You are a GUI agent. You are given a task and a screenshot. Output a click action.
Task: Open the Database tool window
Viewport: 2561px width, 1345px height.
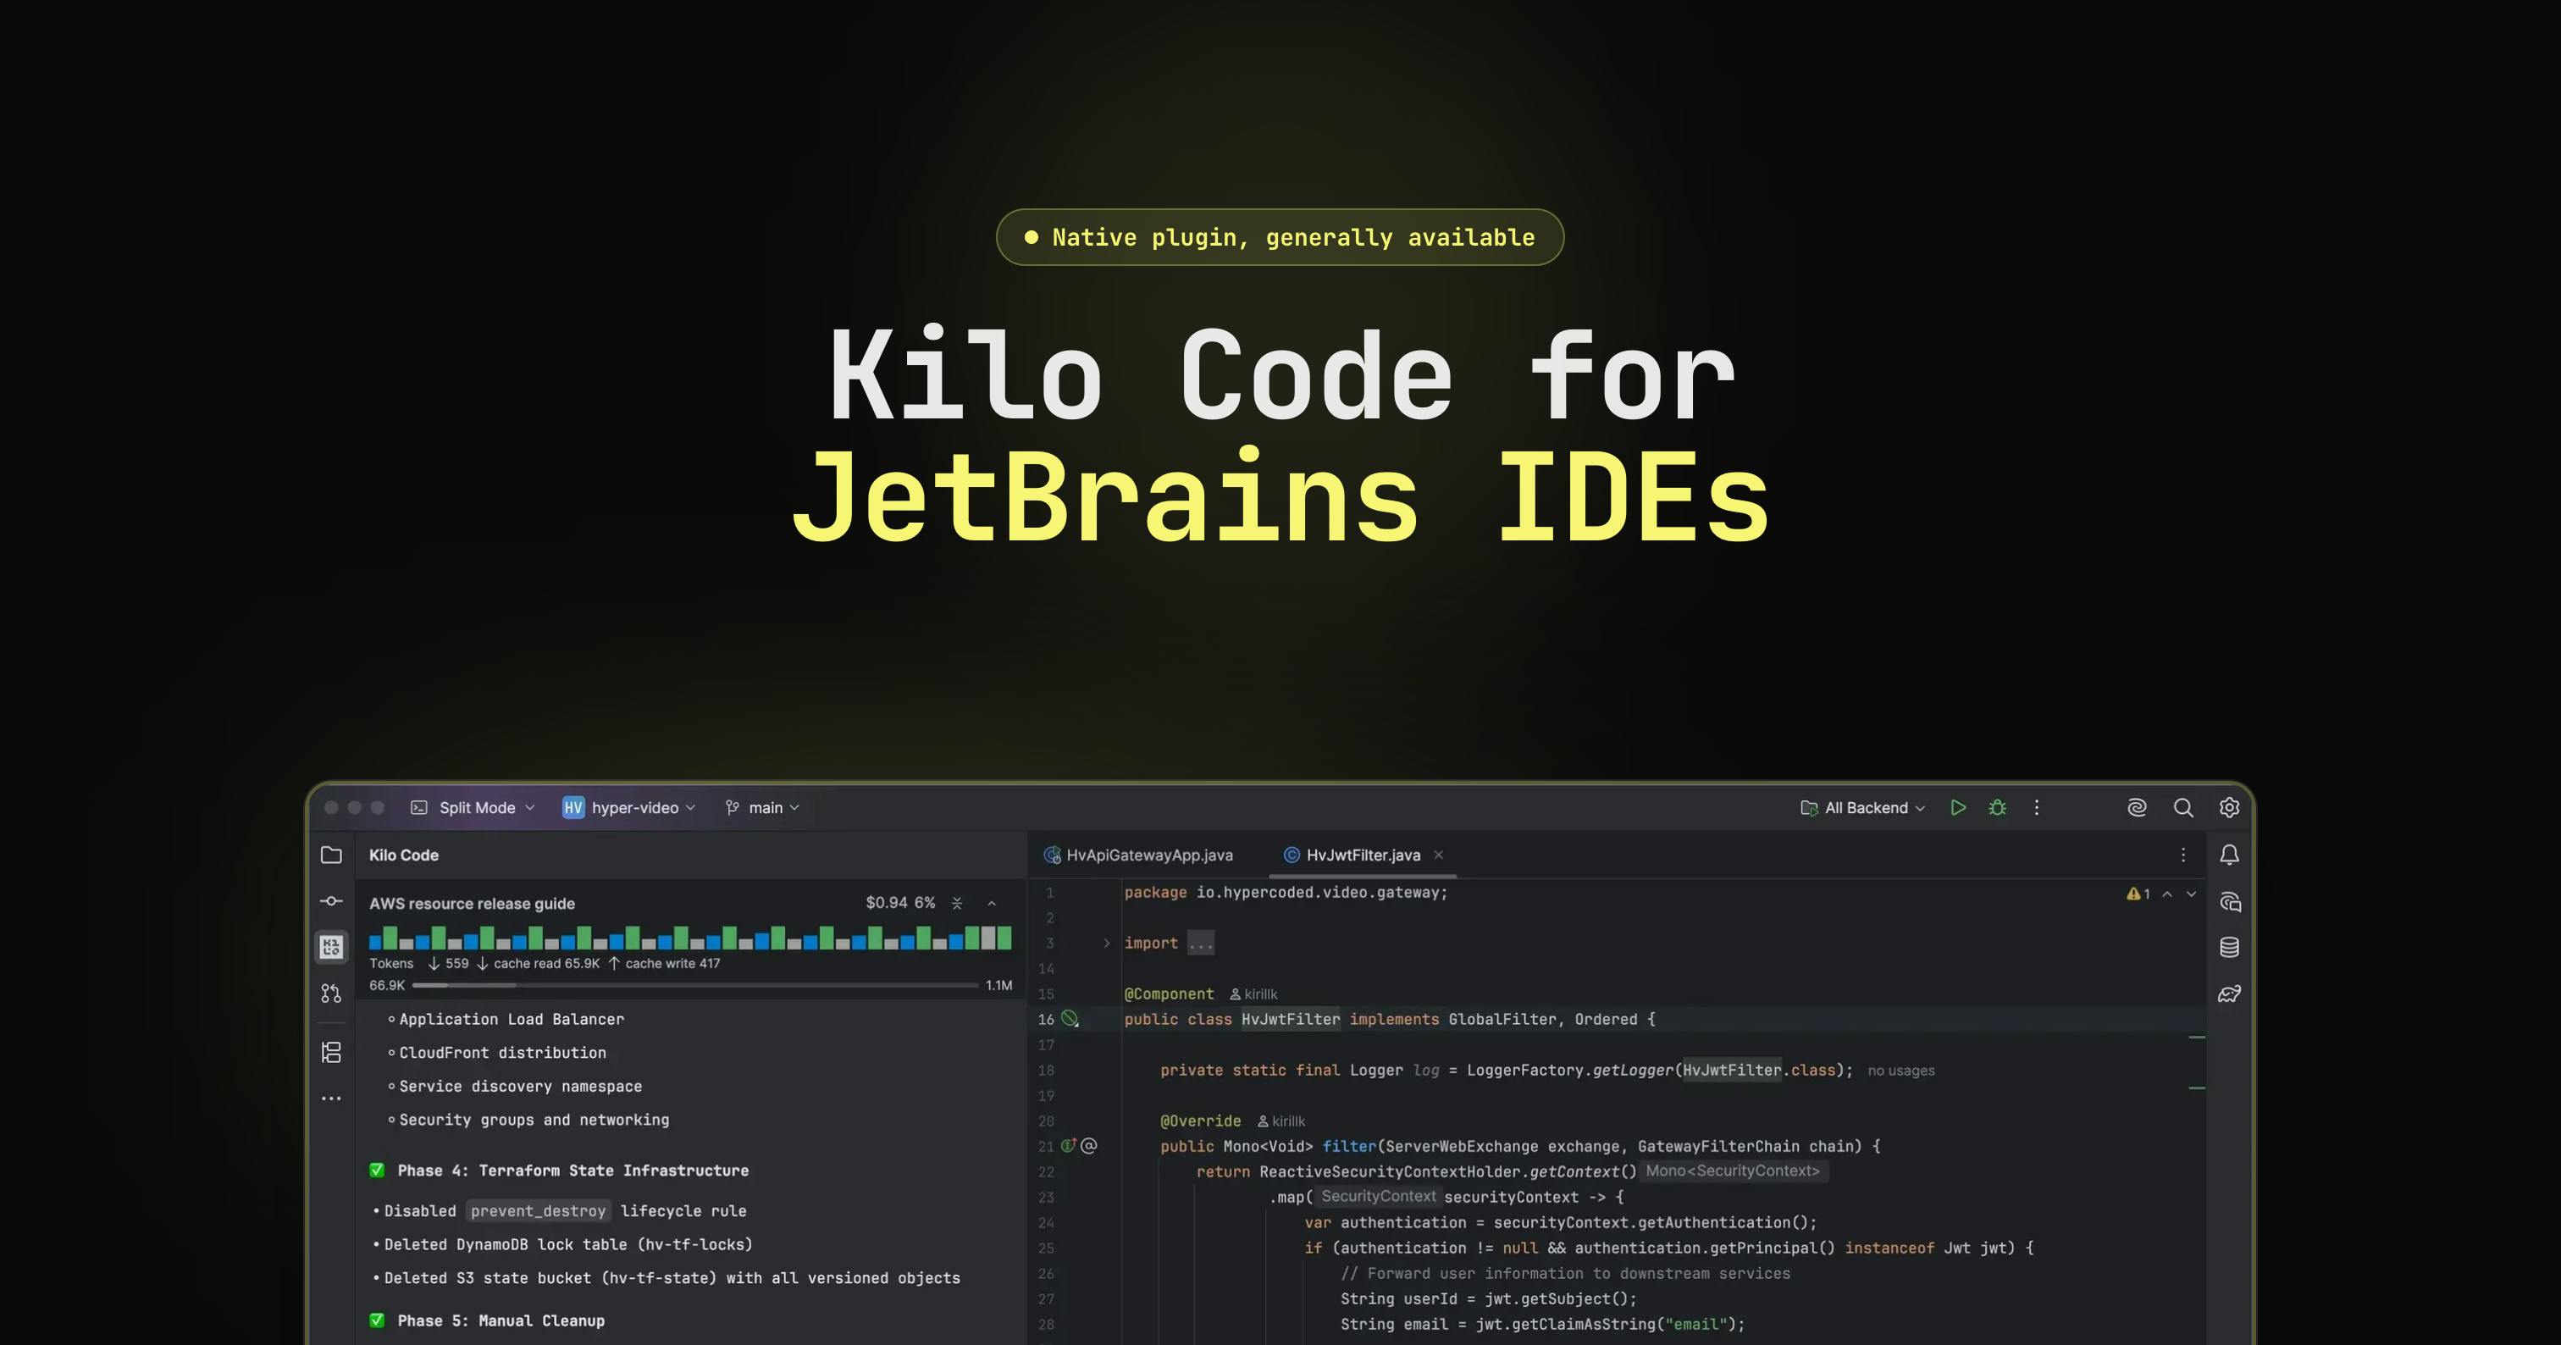coord(2229,946)
